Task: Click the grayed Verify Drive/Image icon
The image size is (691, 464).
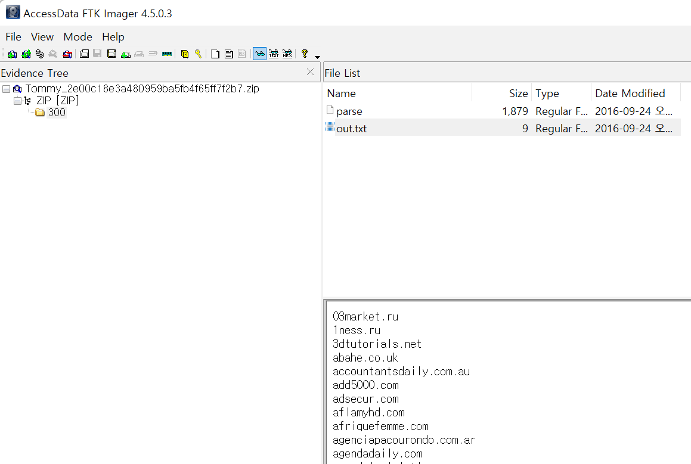Action: tap(153, 54)
